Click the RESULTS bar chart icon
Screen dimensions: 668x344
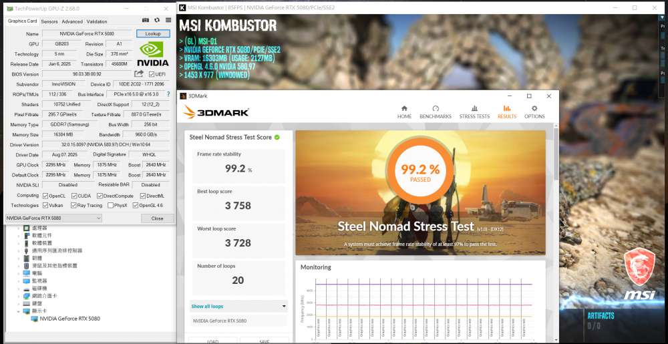click(507, 109)
